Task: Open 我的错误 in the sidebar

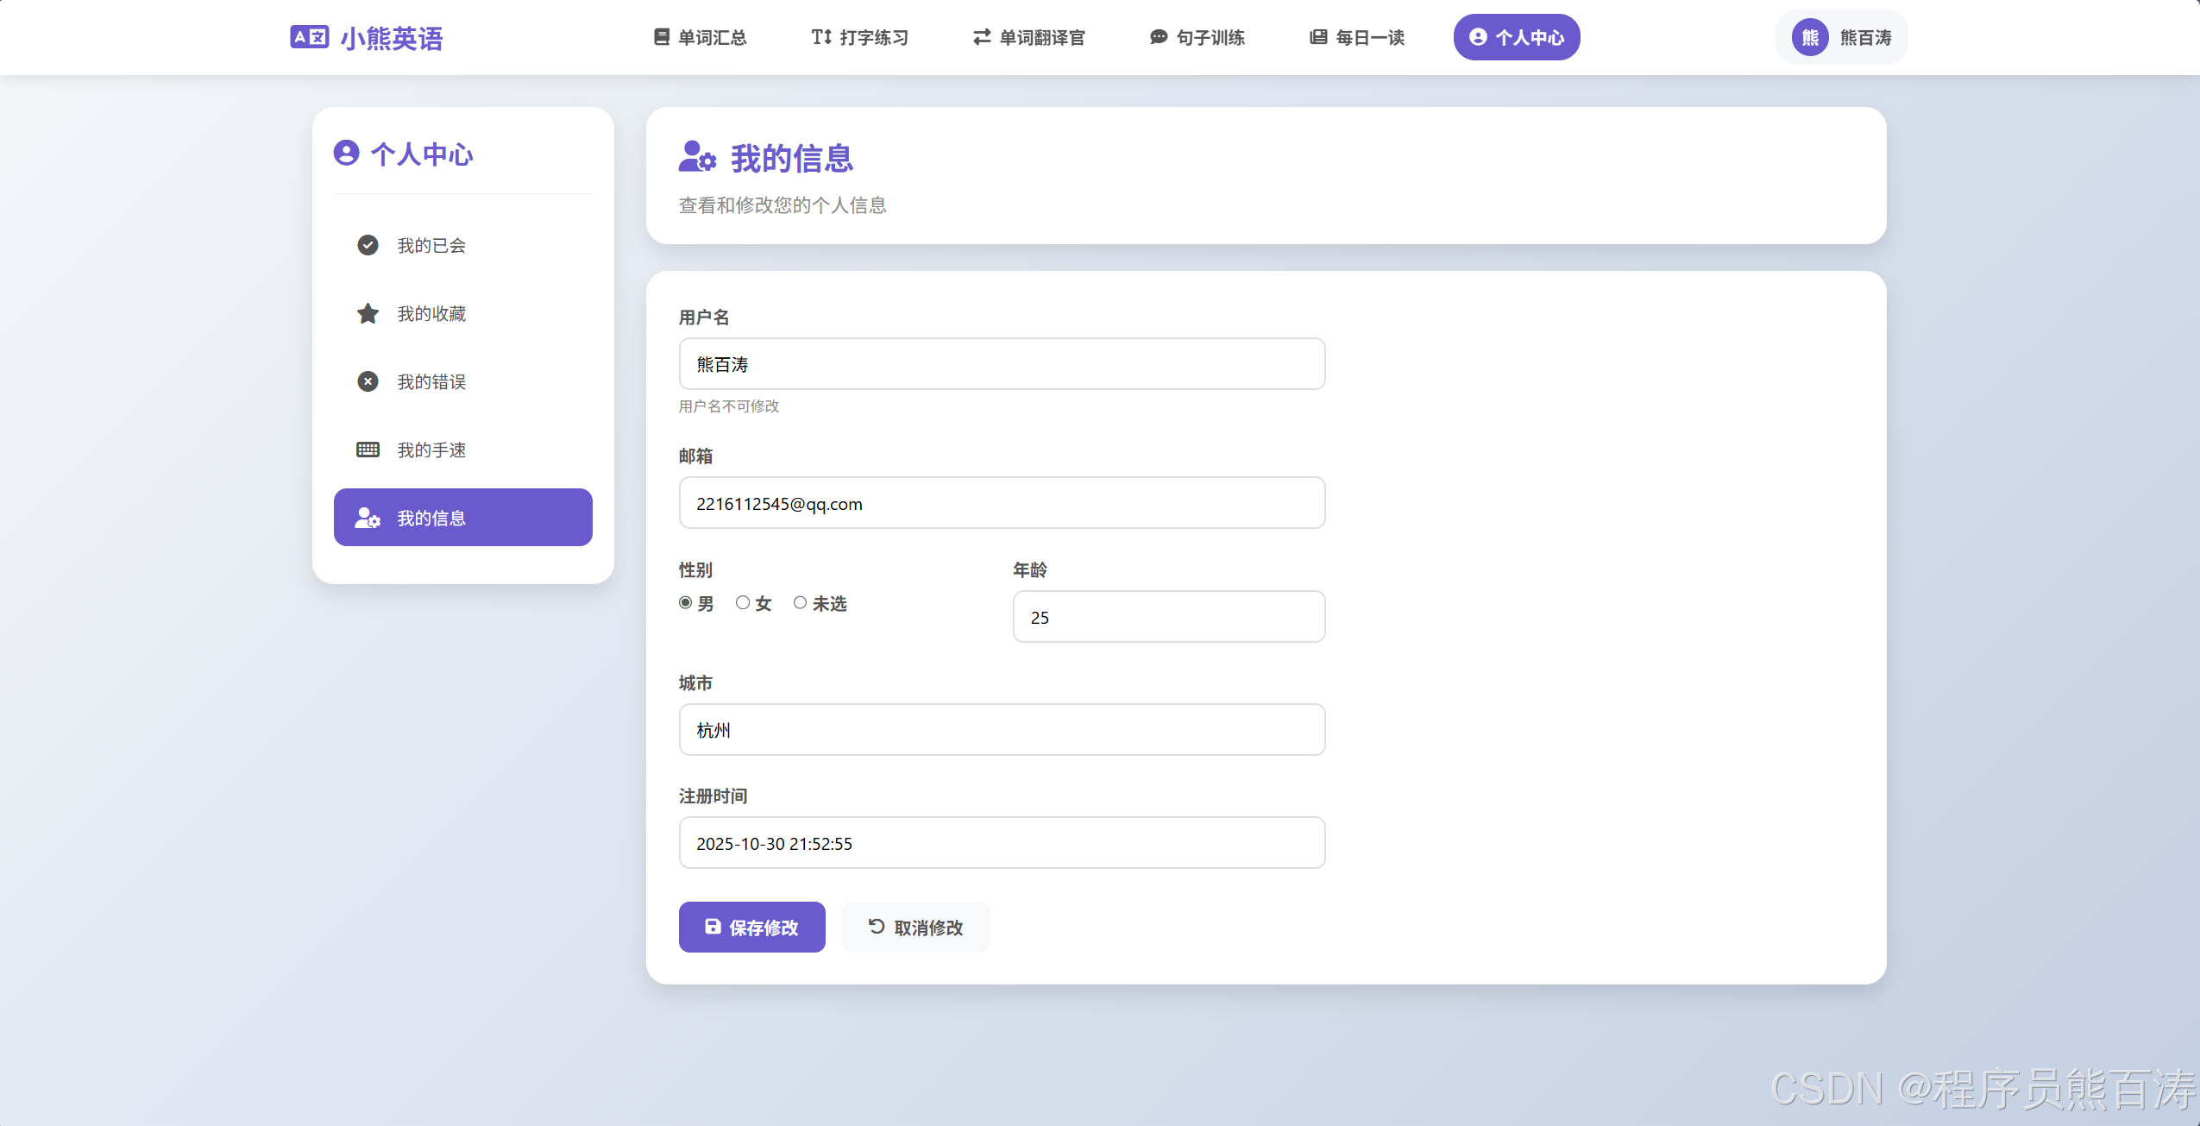Action: (x=462, y=381)
